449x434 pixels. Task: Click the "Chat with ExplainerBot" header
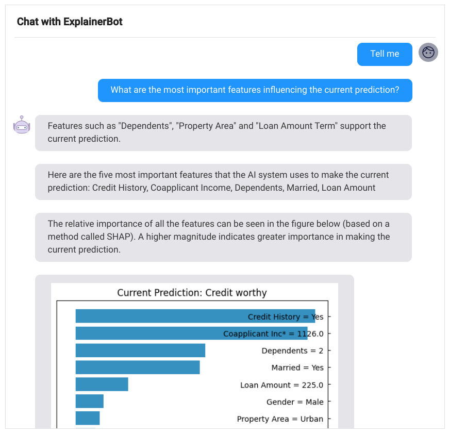click(70, 22)
